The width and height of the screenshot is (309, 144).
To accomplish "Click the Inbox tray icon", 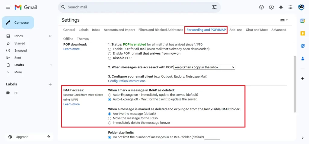I will (x=8, y=36).
